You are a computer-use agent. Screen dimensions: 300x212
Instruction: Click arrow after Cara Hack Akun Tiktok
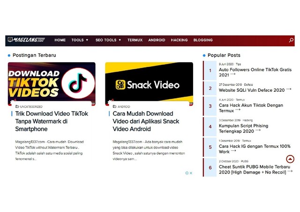coord(238,110)
